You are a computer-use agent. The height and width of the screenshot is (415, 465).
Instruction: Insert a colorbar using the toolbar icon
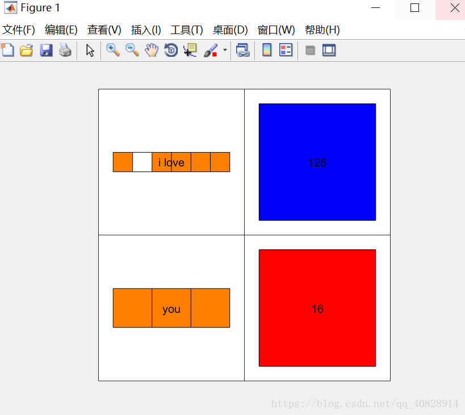click(x=267, y=50)
